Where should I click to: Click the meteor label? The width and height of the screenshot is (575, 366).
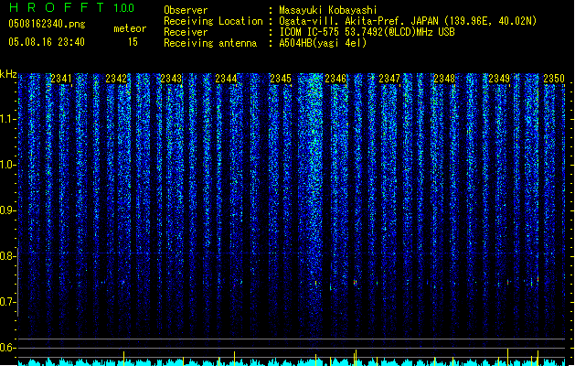coord(130,28)
